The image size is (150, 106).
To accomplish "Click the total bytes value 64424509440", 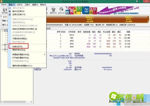I will click(x=107, y=68).
